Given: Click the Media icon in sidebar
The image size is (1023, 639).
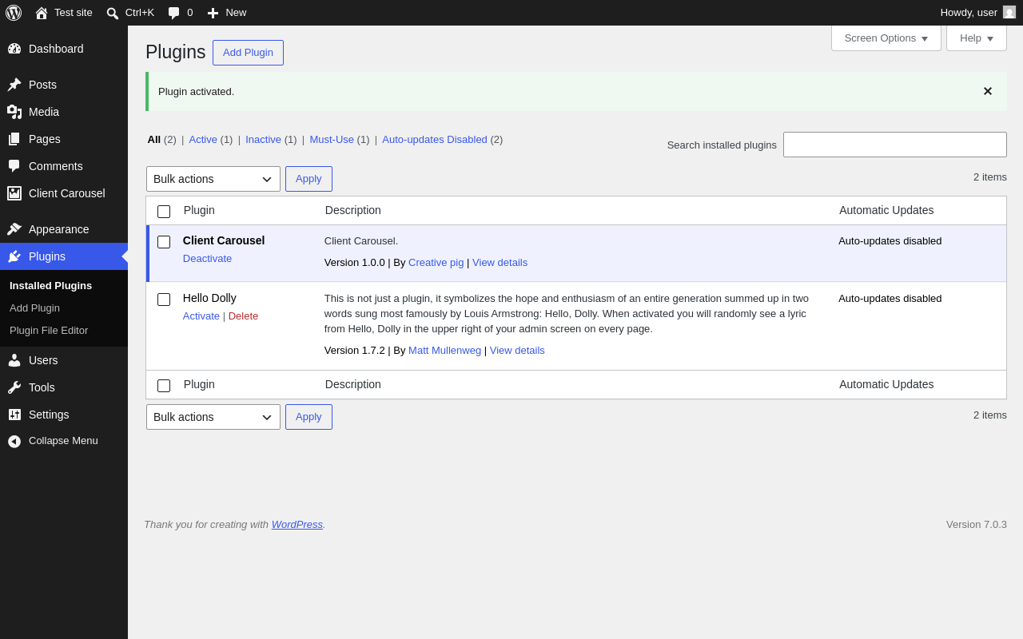Looking at the screenshot, I should point(14,112).
